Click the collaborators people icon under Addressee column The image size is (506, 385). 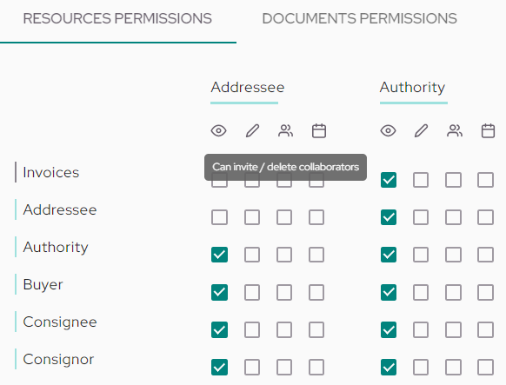(285, 131)
